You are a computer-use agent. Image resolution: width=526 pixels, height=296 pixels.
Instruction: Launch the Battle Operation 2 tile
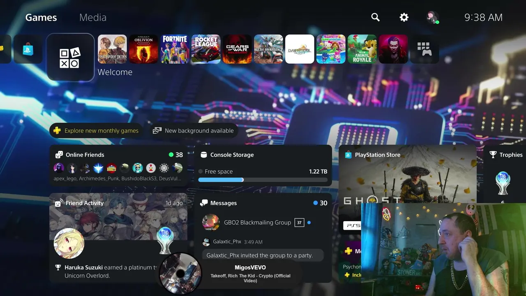pos(268,49)
